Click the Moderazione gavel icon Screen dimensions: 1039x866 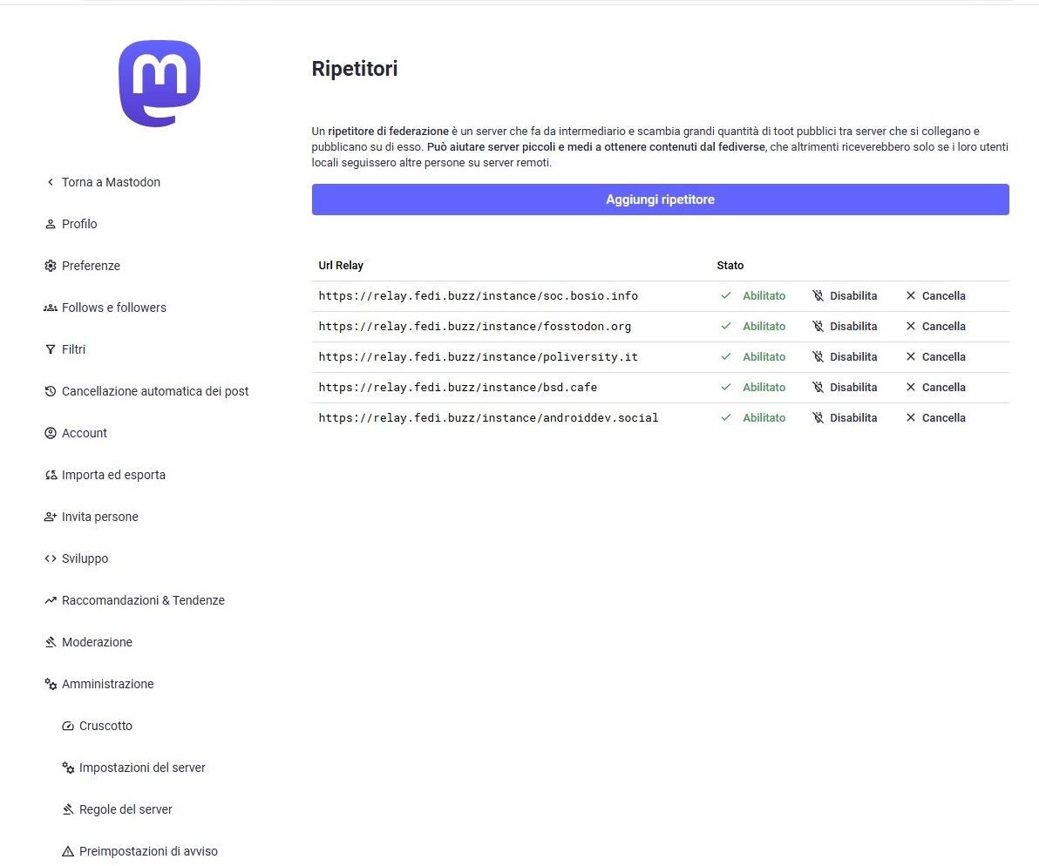click(50, 642)
